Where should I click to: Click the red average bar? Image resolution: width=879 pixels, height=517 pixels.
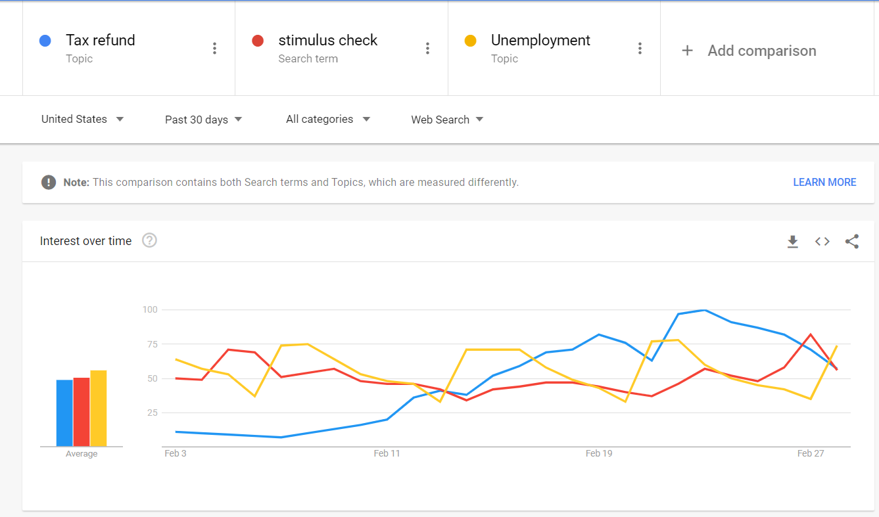coord(82,412)
